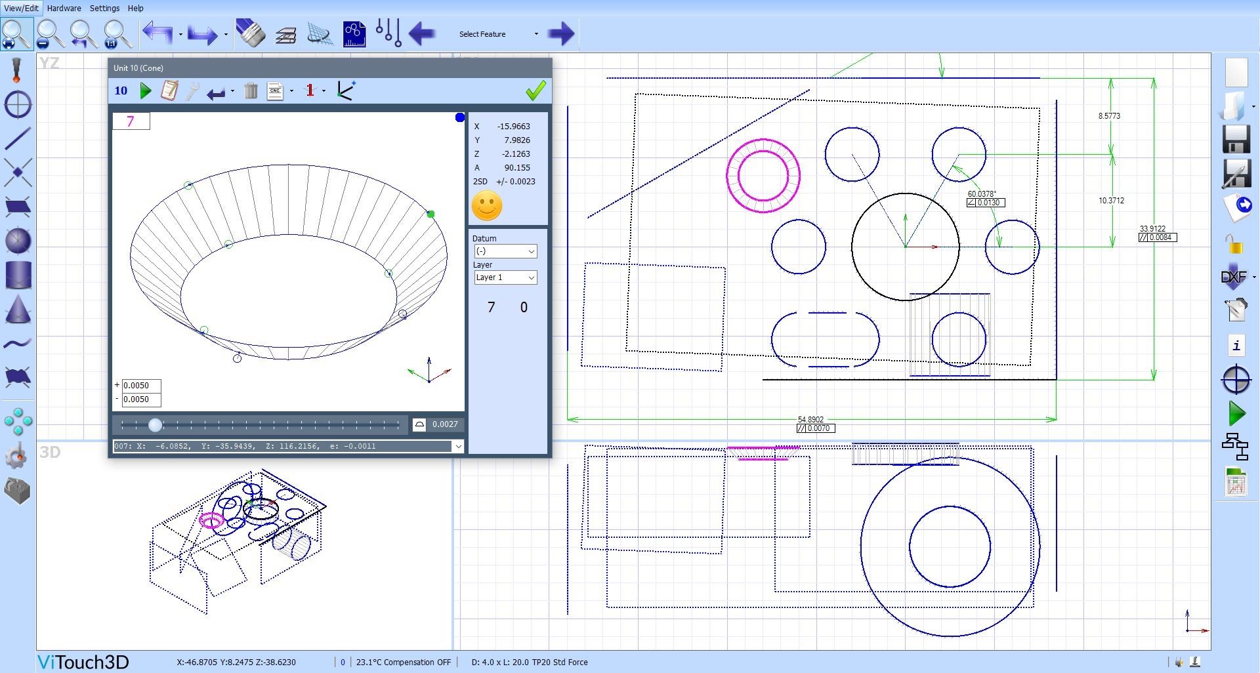The width and height of the screenshot is (1260, 673).
Task: Toggle the form error shape button beside 0.0027
Action: coord(419,424)
